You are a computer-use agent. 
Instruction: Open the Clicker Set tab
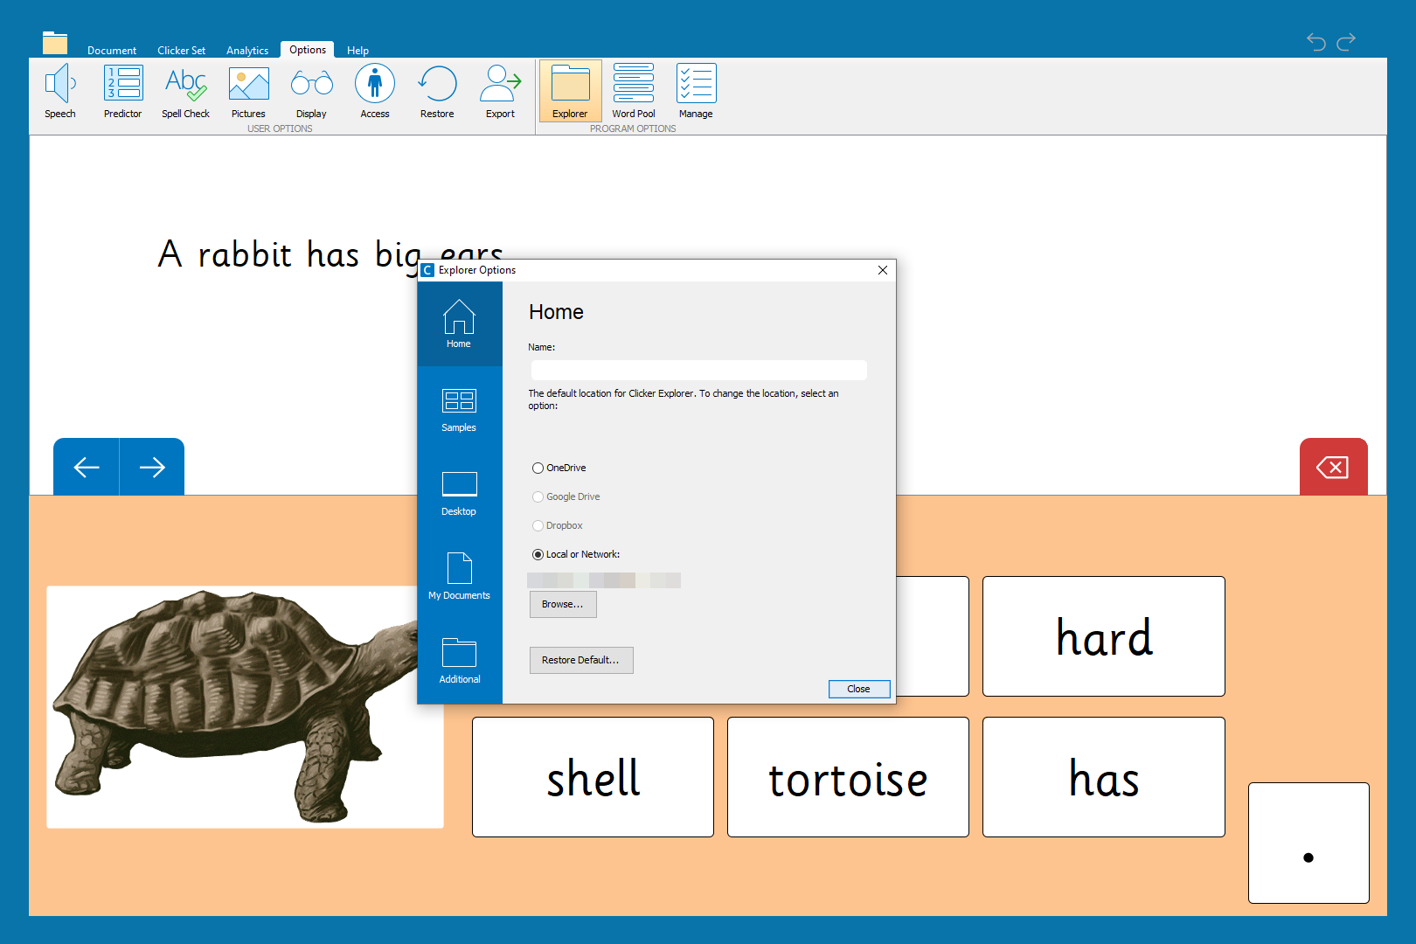click(181, 51)
